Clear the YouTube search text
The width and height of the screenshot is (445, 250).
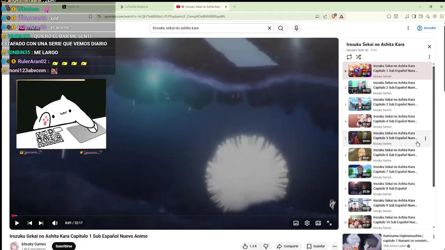click(269, 28)
